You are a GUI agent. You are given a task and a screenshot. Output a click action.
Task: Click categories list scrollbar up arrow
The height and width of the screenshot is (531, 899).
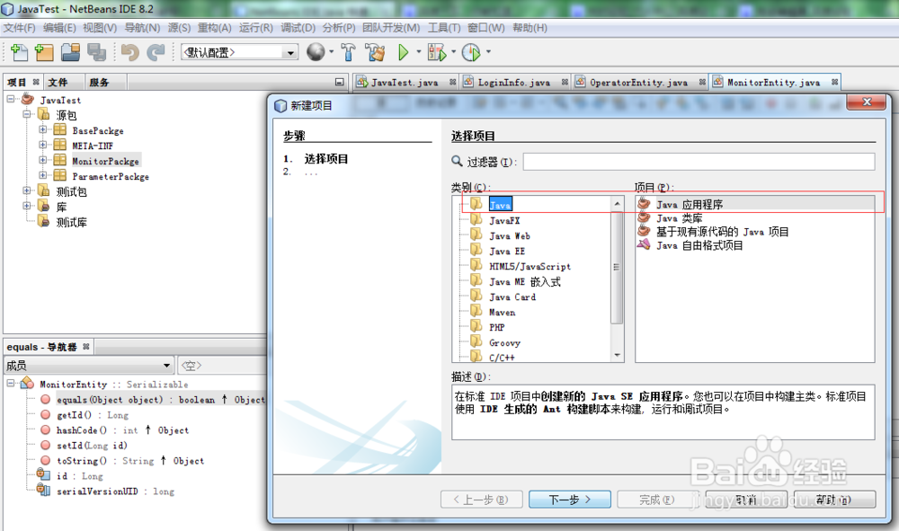click(x=617, y=203)
